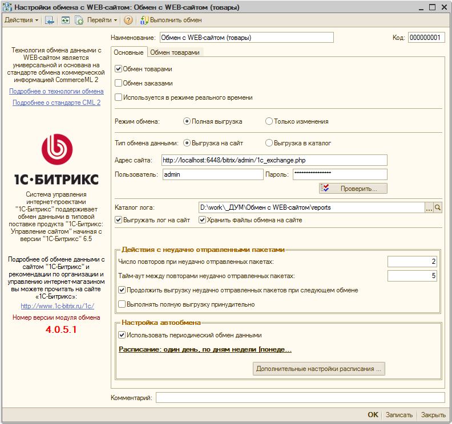Click the 'Проверить...' button
The image size is (452, 424).
353,189
